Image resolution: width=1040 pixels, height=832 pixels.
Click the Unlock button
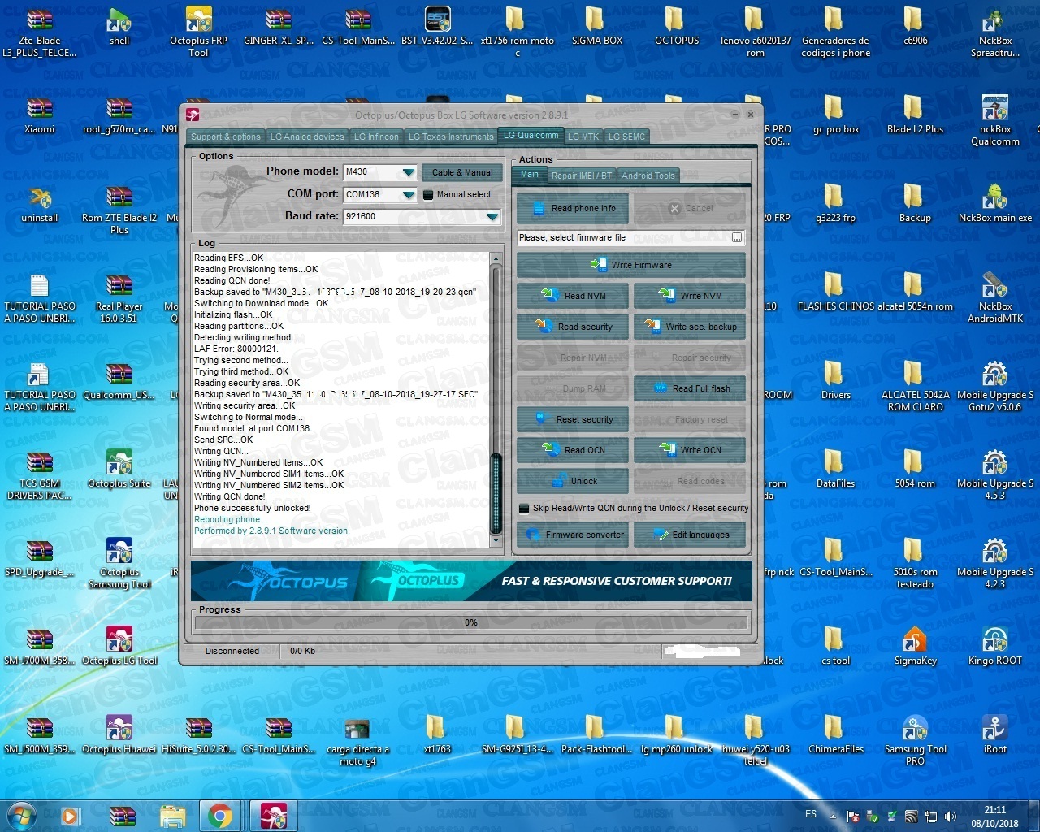[572, 481]
